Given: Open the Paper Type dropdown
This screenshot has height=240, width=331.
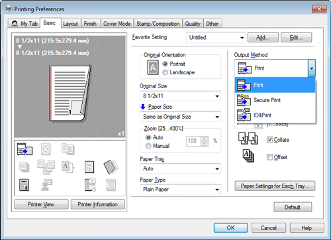Looking at the screenshot, I should [x=180, y=190].
